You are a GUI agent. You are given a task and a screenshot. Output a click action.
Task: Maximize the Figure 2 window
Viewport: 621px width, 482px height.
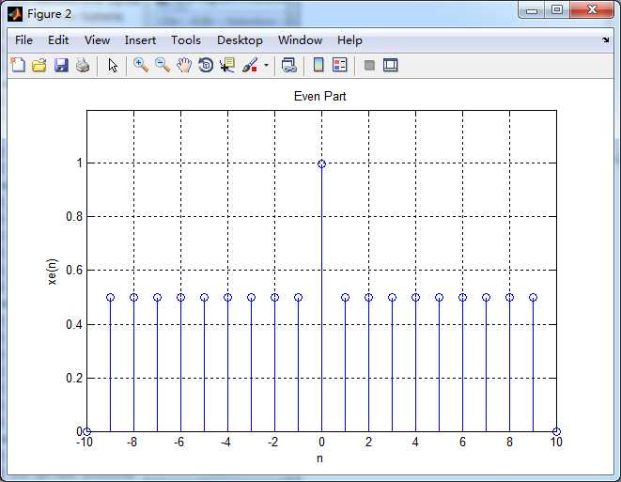[x=557, y=10]
